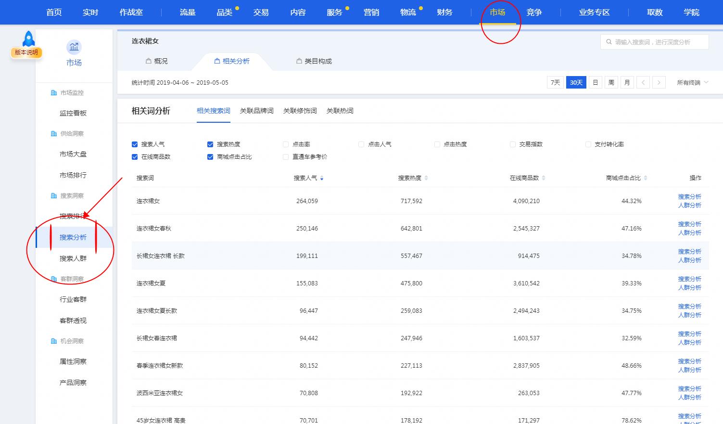The image size is (723, 424).
Task: Click the keyword search input field
Action: [659, 42]
